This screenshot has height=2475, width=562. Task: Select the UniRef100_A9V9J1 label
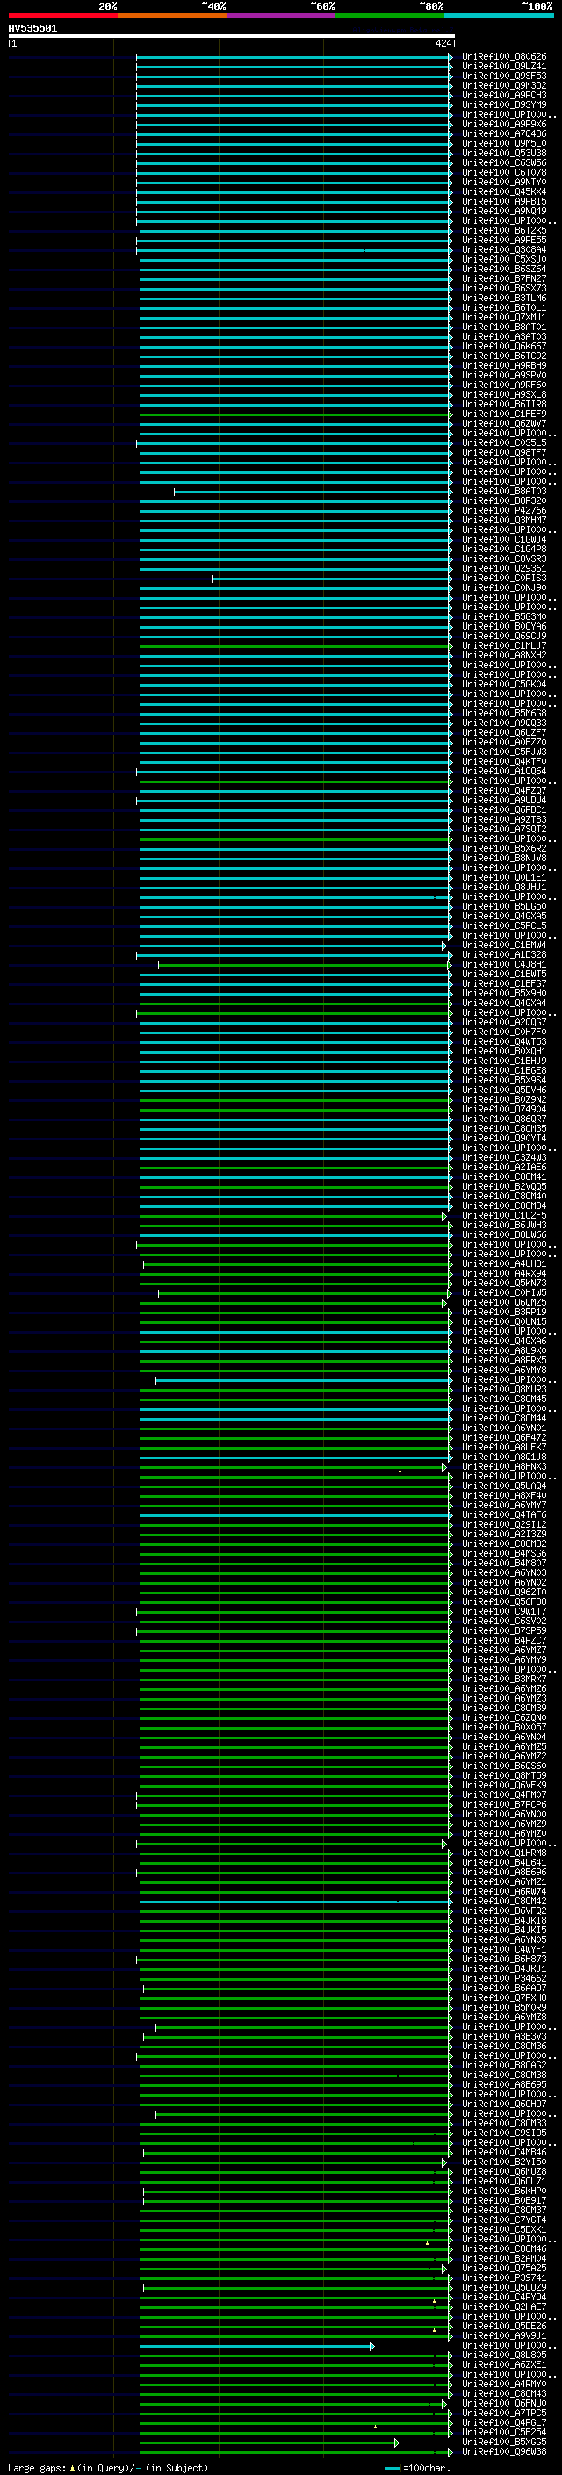(504, 2335)
